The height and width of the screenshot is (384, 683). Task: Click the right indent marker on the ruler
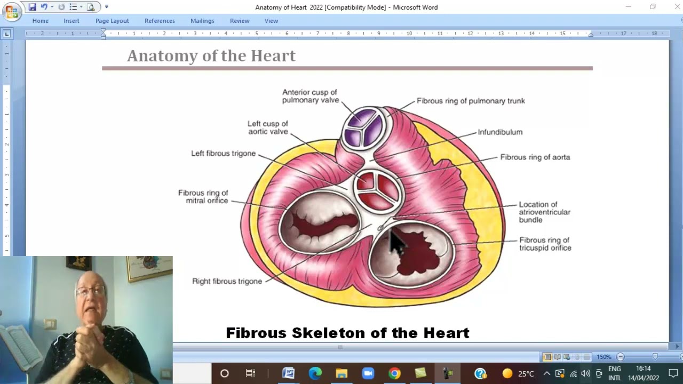pyautogui.click(x=591, y=35)
